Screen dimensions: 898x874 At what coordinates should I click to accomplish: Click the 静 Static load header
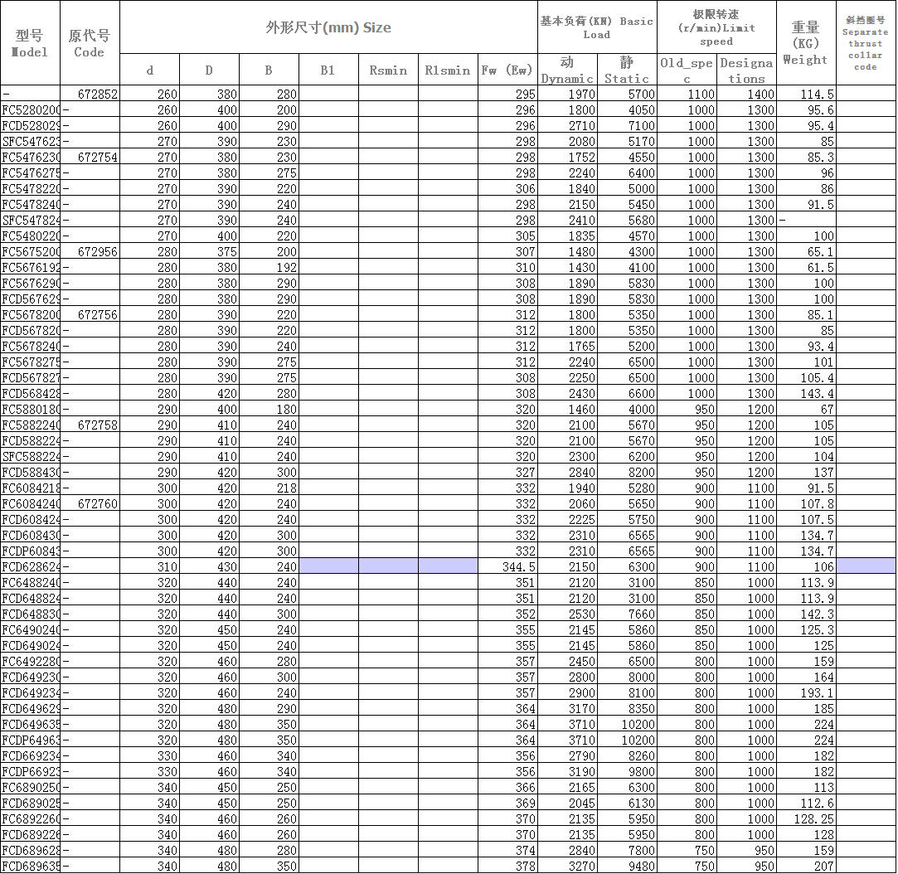click(x=627, y=70)
